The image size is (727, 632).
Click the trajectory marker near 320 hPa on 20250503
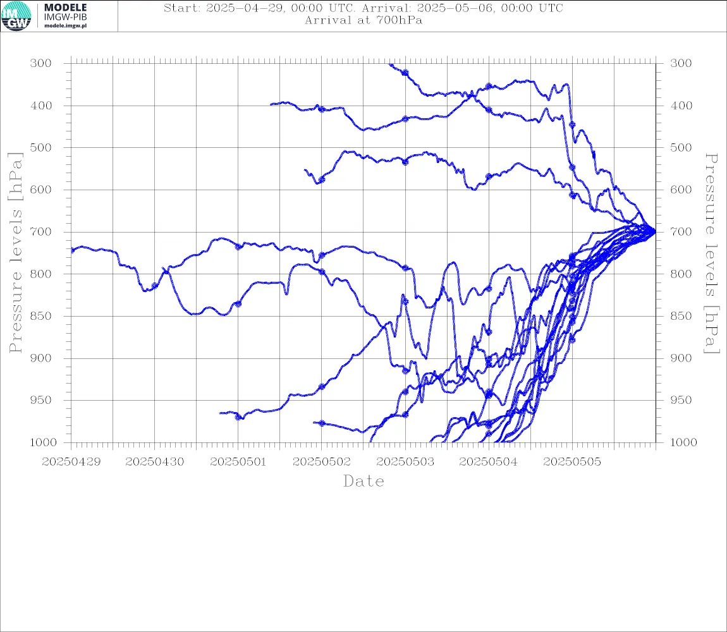coord(405,73)
